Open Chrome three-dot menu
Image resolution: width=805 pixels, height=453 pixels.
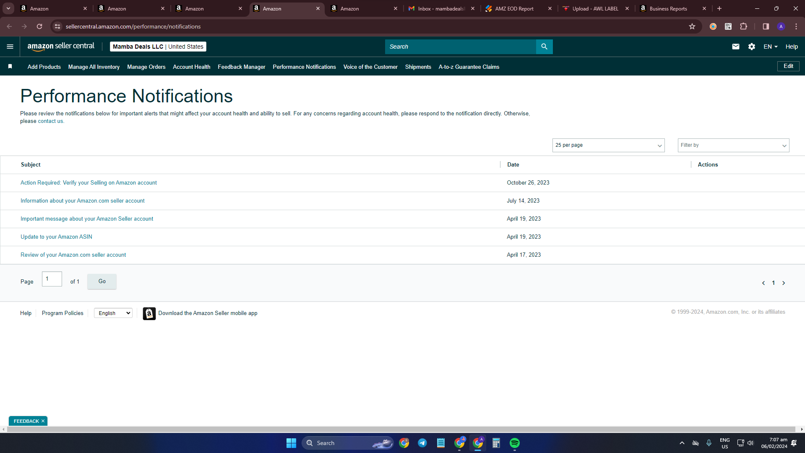(796, 26)
